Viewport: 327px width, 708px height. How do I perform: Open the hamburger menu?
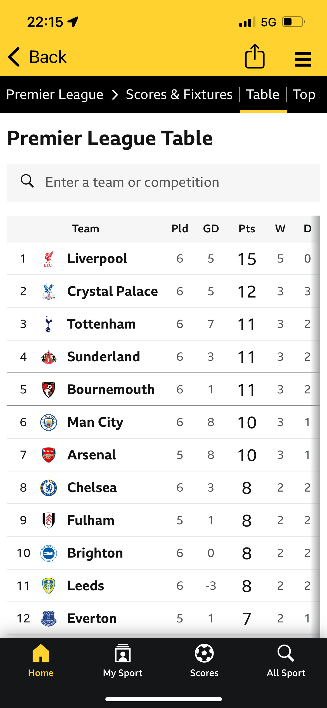(x=303, y=59)
